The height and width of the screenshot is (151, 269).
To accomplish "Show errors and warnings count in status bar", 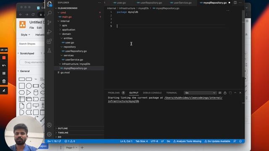I will (x=70, y=141).
